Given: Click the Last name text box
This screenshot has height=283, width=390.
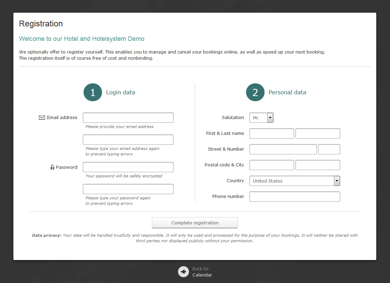Looking at the screenshot, I should [317, 133].
